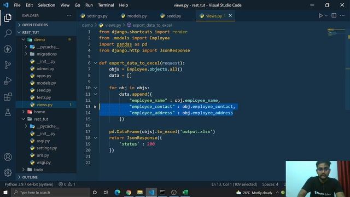Fold the for loop at line 10

(x=95, y=88)
